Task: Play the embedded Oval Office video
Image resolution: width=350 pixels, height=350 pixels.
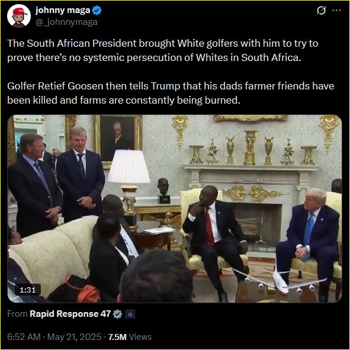Action: click(175, 208)
